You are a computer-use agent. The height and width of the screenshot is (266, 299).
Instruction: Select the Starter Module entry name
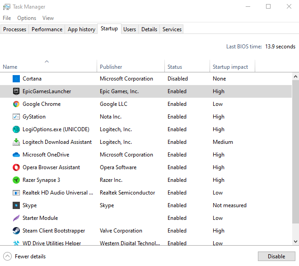[x=40, y=218]
